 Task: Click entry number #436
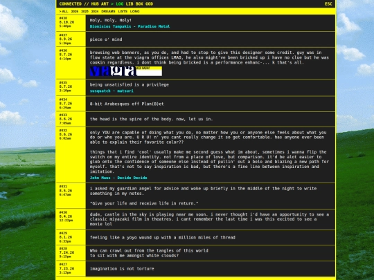pos(63,50)
